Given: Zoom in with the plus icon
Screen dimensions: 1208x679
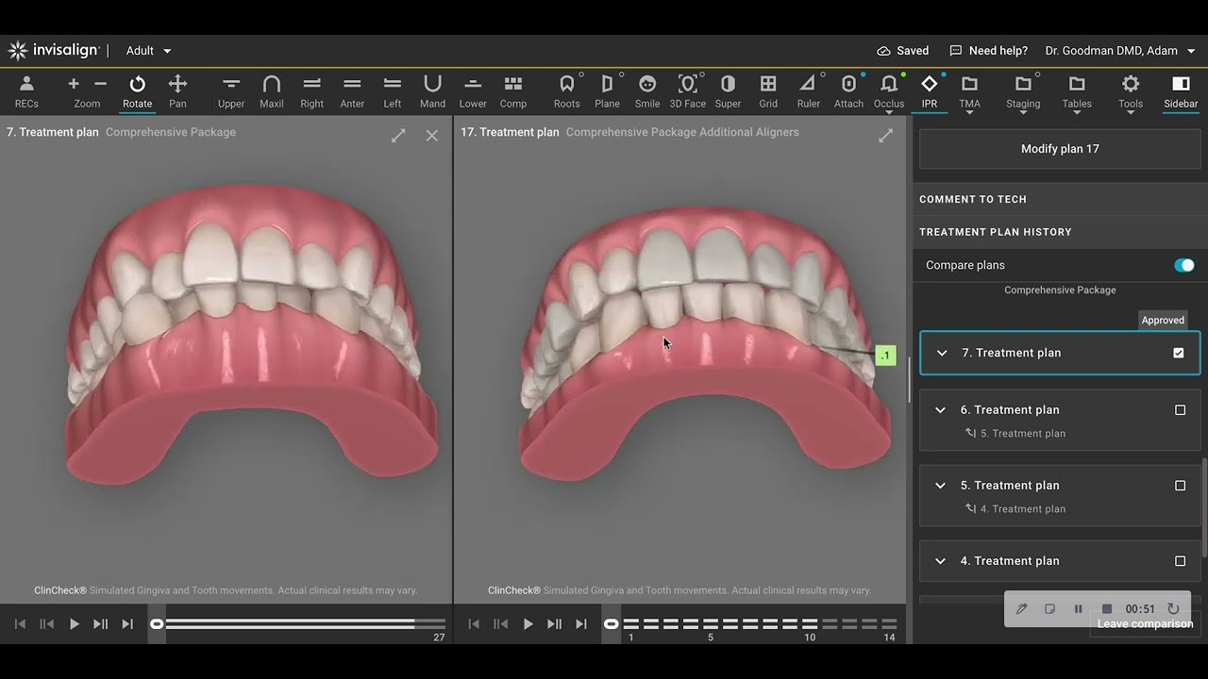Looking at the screenshot, I should point(74,84).
